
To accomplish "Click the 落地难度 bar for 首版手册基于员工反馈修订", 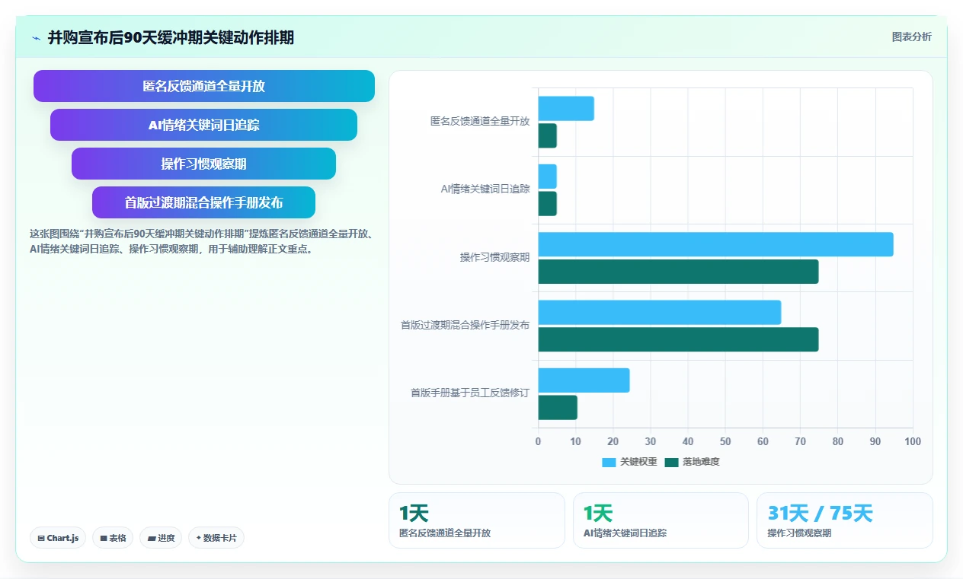I will 558,407.
